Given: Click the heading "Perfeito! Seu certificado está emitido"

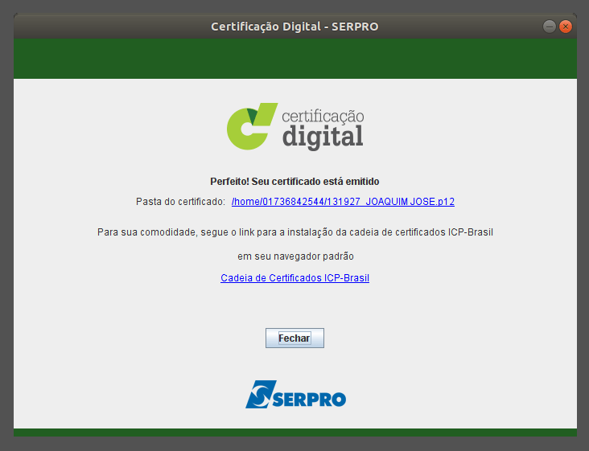Looking at the screenshot, I should [294, 182].
